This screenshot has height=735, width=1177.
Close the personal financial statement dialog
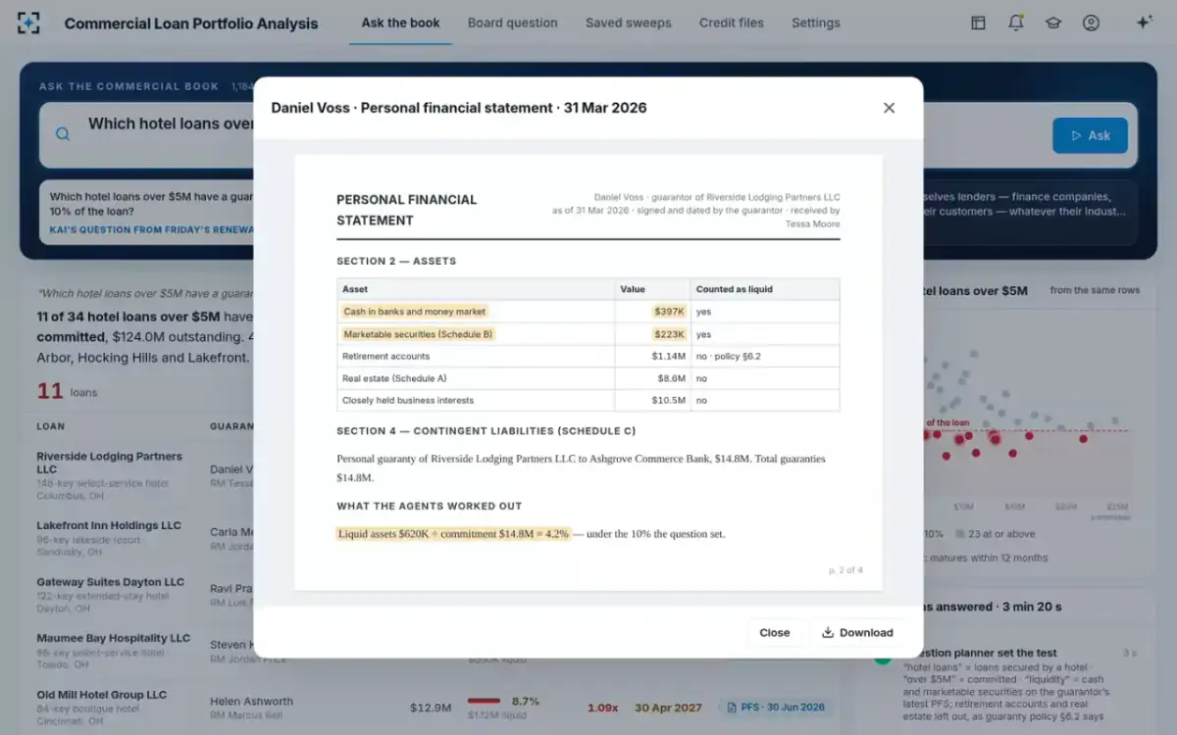(x=889, y=108)
